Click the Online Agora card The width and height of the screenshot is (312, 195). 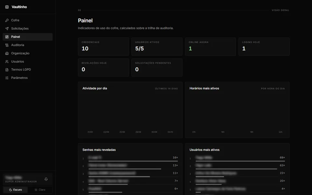pos(211,47)
